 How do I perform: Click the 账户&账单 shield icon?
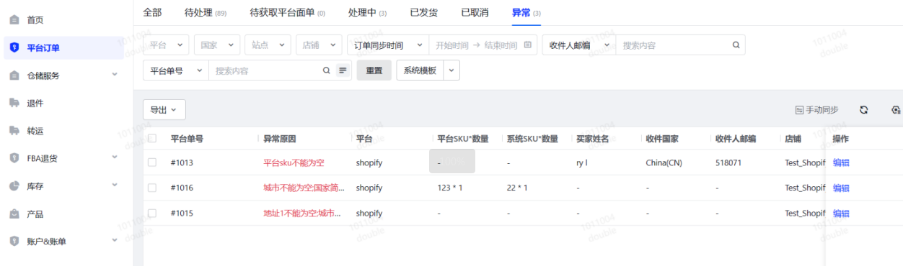point(14,242)
